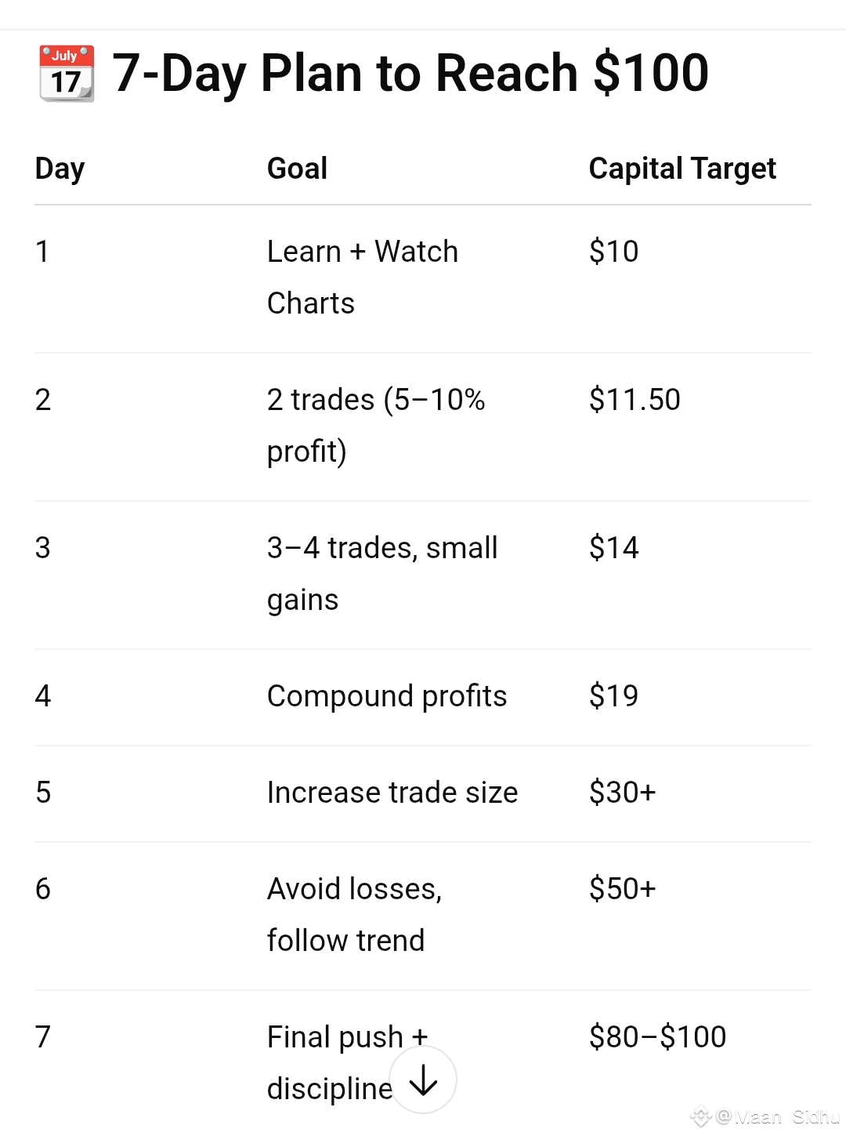
Task: Select the Capital Target column header
Action: pyautogui.click(x=682, y=169)
